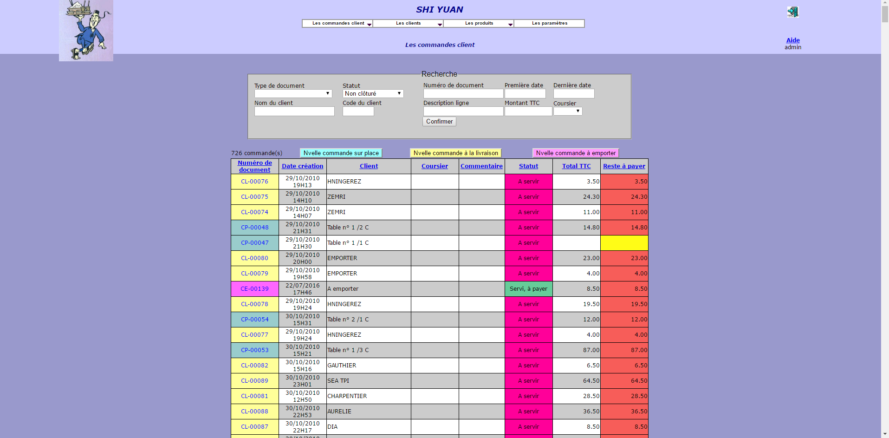Click the scrollbar up arrow
The width and height of the screenshot is (889, 438).
tap(885, 3)
